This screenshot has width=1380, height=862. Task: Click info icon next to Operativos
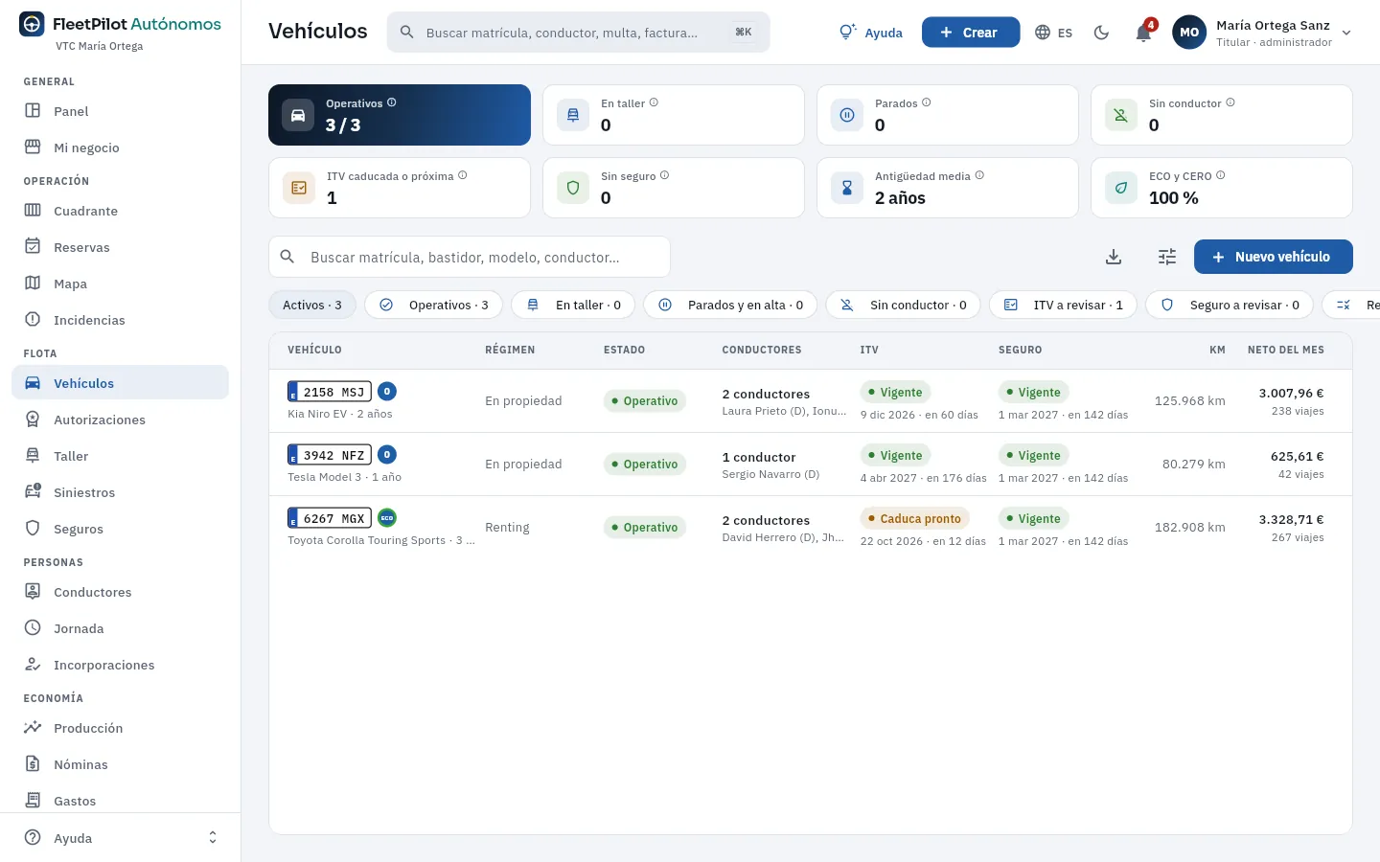[x=392, y=102]
